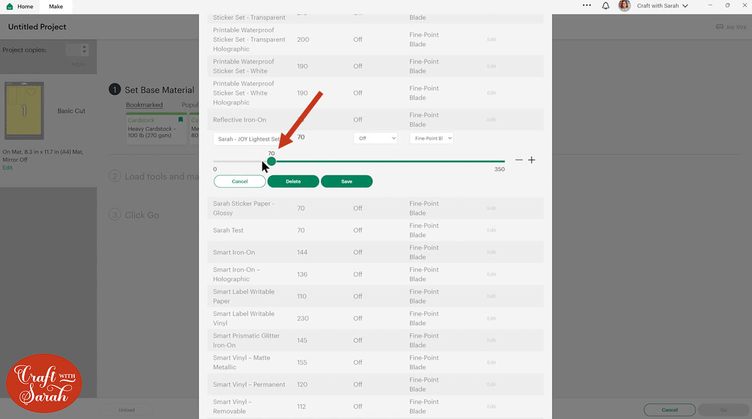Image resolution: width=752 pixels, height=419 pixels.
Task: Click the Edit link under mat settings
Action: 8,168
